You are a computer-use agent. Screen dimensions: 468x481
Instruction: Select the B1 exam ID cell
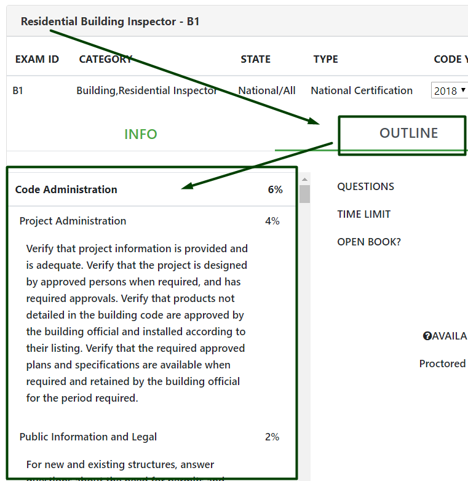click(x=18, y=90)
